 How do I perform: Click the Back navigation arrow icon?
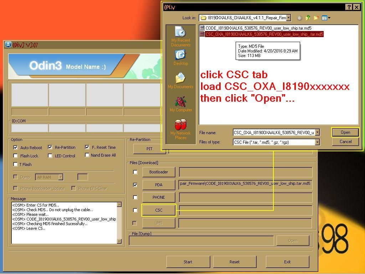(299, 18)
